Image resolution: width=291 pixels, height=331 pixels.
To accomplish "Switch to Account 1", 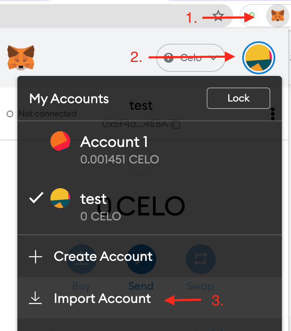I will (114, 142).
